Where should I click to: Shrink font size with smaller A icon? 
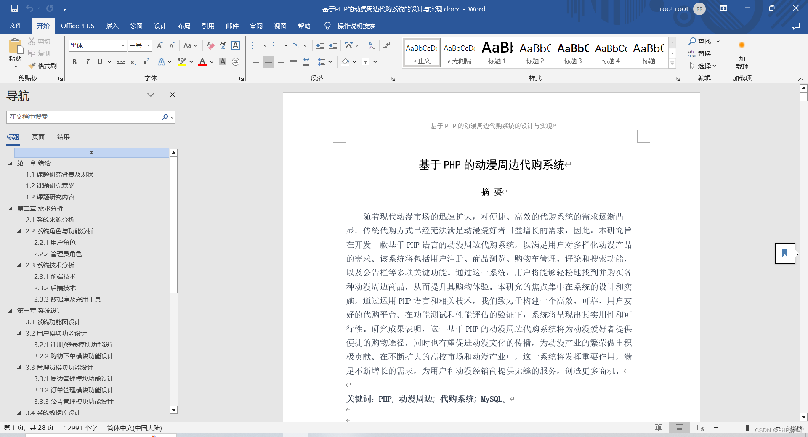pyautogui.click(x=172, y=45)
